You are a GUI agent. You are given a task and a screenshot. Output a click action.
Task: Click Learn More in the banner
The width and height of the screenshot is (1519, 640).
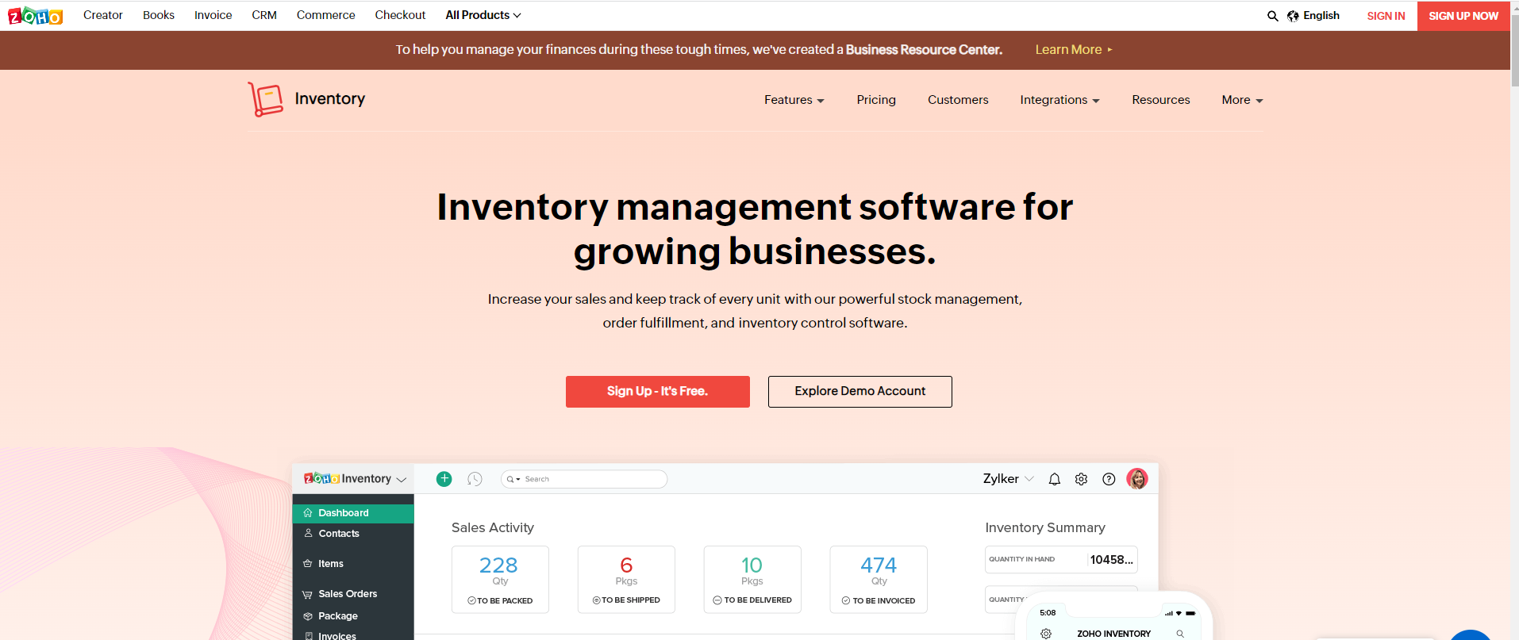point(1074,49)
